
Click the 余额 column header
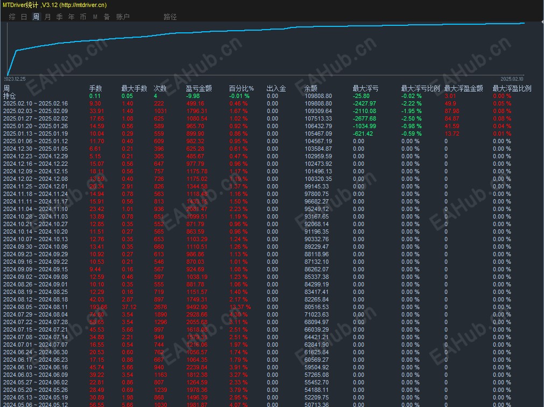311,88
